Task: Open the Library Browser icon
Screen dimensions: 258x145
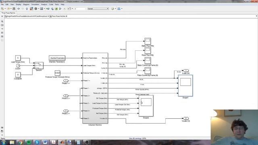Action: [31, 8]
